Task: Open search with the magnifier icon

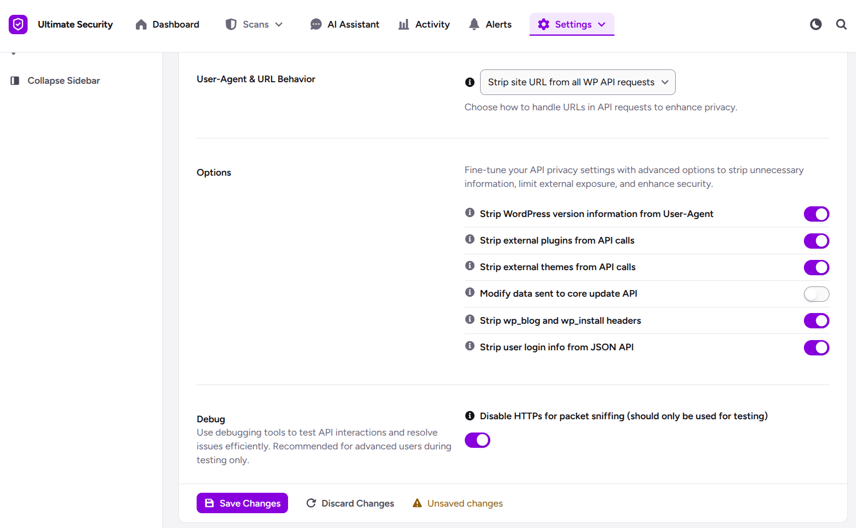Action: 841,25
